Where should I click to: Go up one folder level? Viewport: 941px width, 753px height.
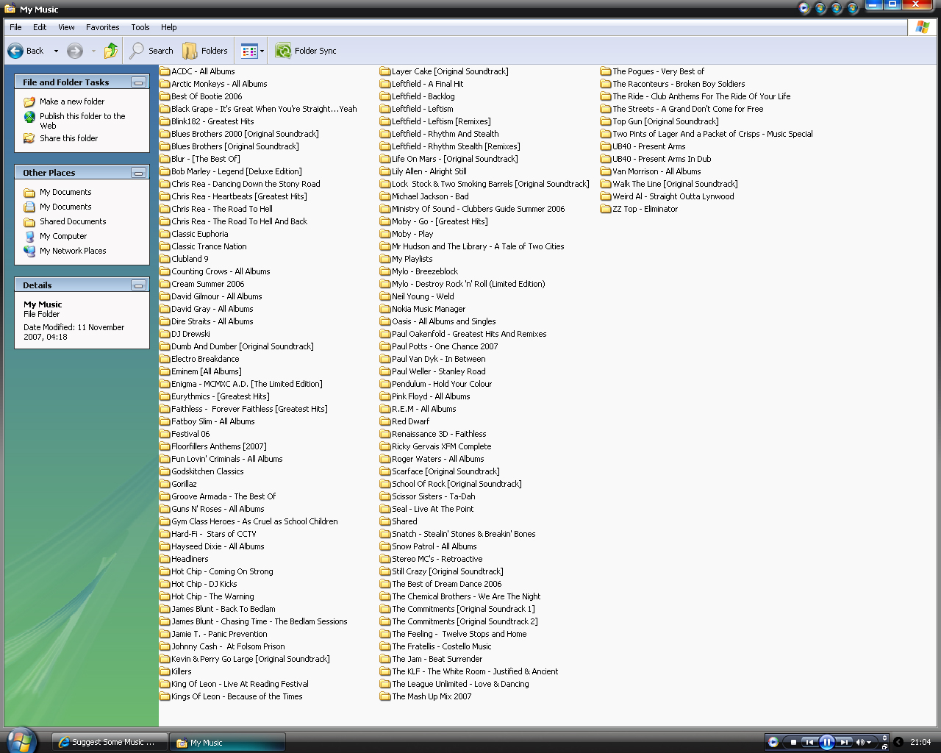point(111,51)
